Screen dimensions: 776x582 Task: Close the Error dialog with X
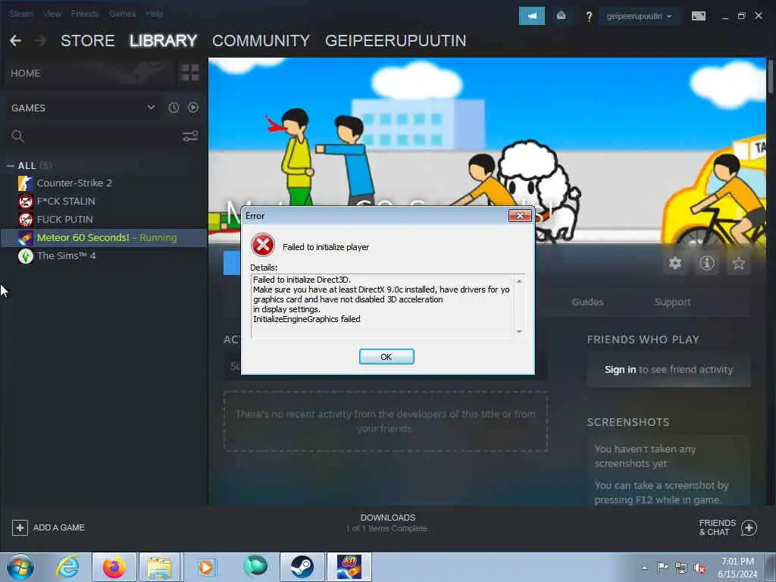(x=520, y=216)
